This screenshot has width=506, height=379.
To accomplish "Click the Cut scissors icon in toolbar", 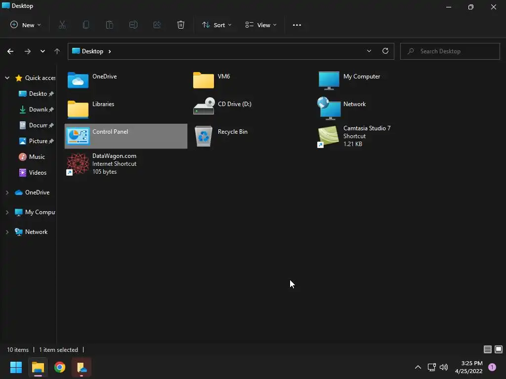I will tap(62, 25).
